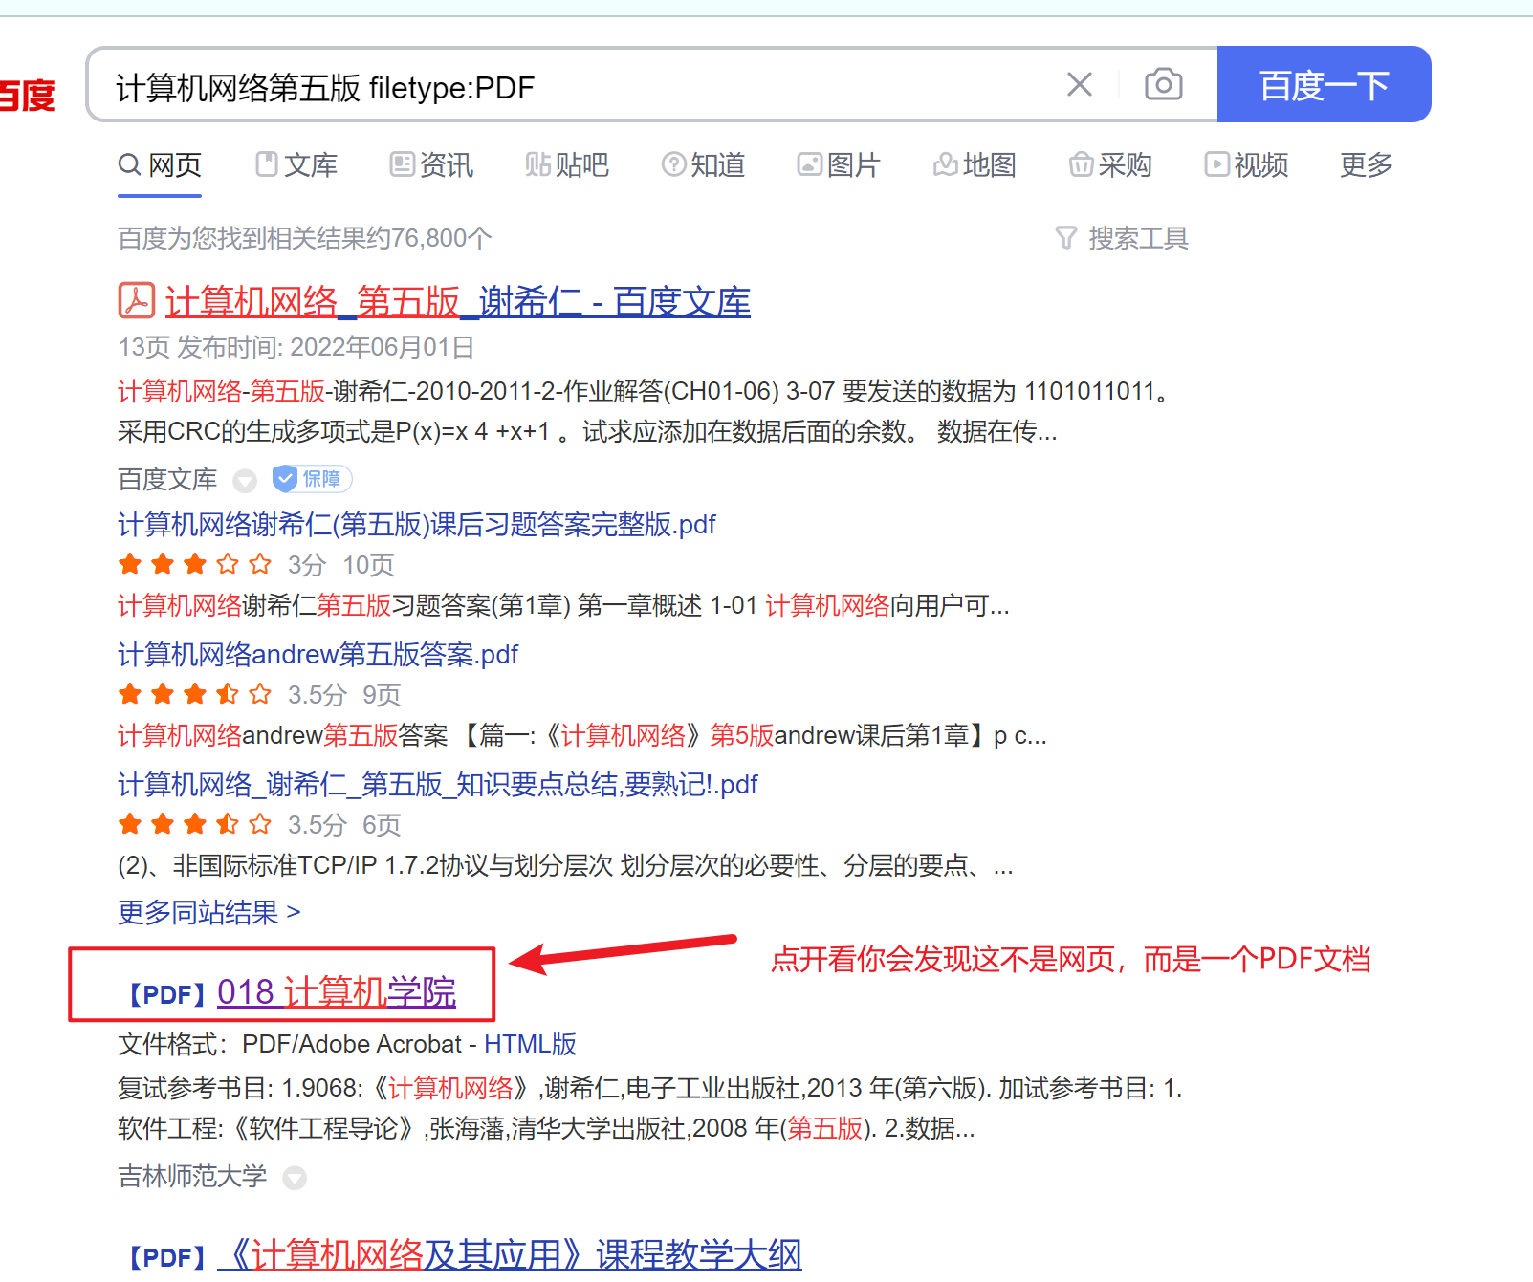Switch to the 资讯 tab

coord(432,165)
